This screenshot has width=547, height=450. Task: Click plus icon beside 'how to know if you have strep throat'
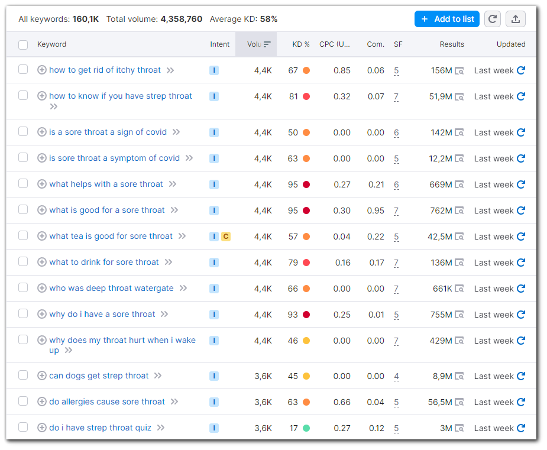[x=42, y=96]
